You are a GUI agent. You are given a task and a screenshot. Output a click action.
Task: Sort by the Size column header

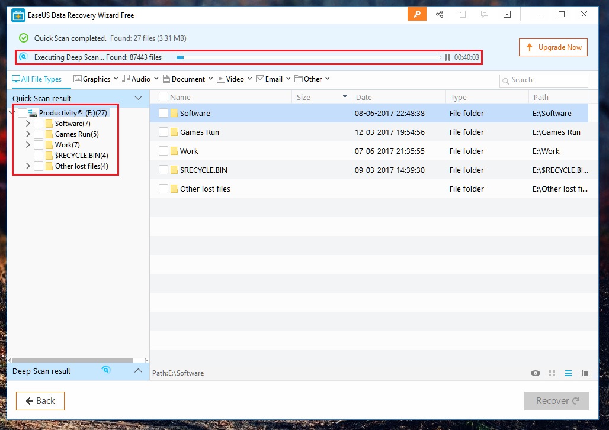(321, 97)
